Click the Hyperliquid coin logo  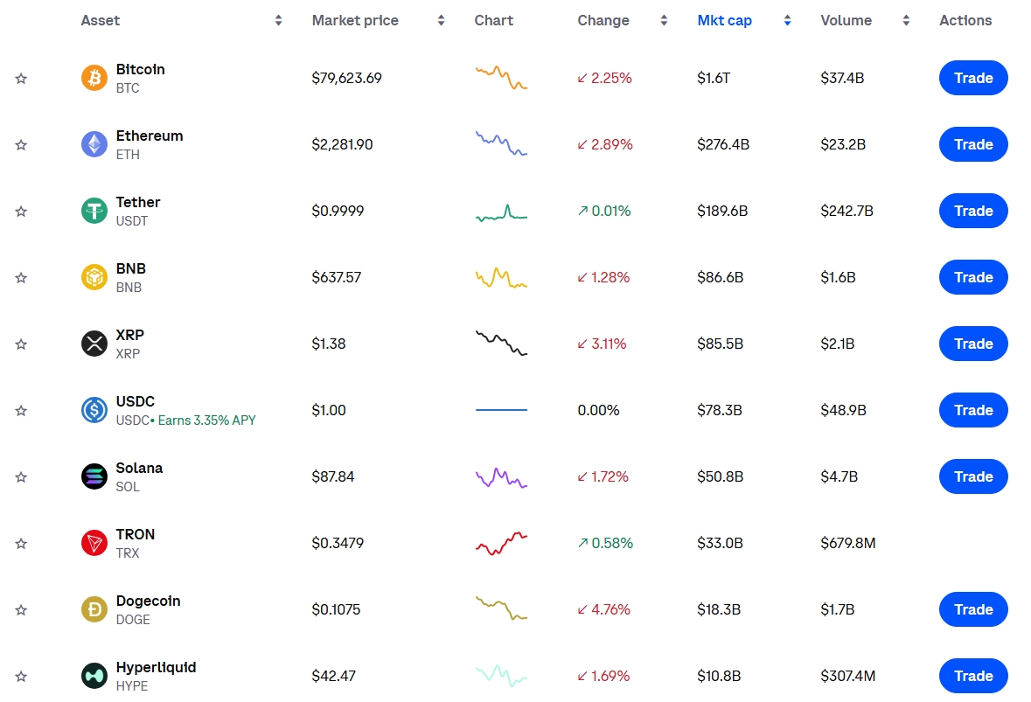tap(94, 676)
